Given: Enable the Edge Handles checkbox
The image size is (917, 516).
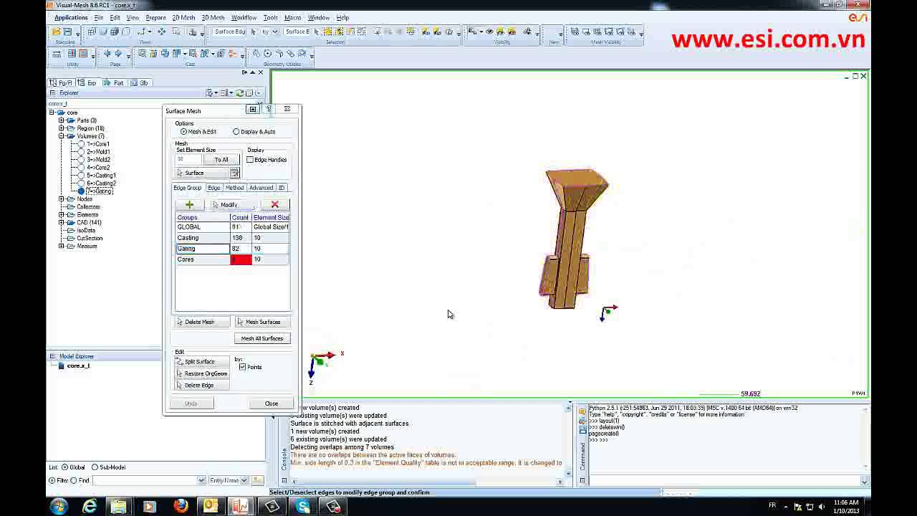Looking at the screenshot, I should (250, 160).
